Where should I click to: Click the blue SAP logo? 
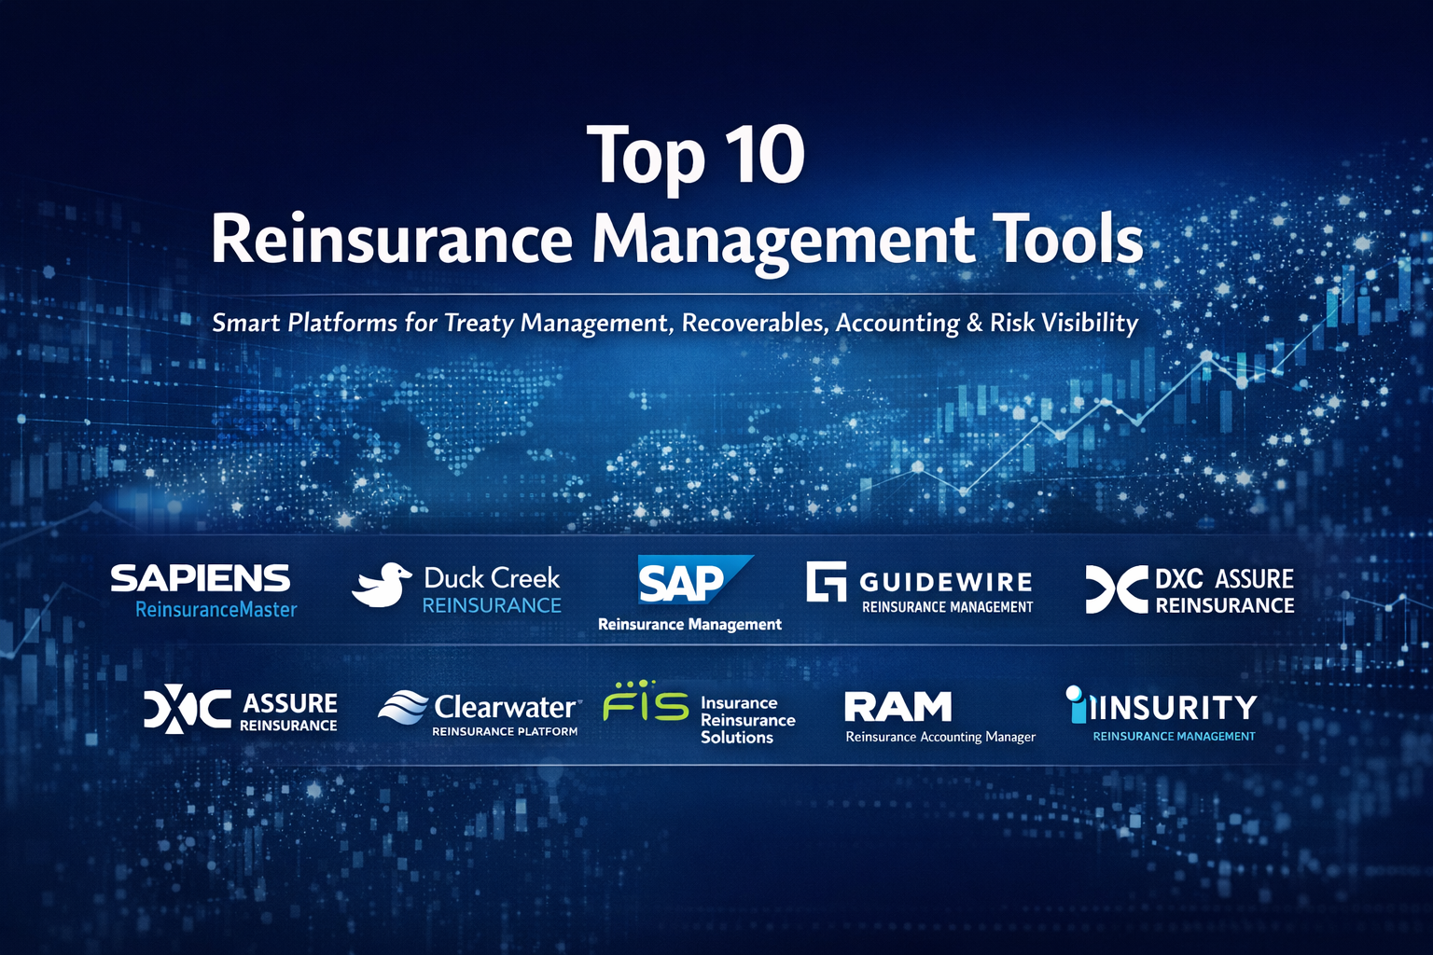pos(689,581)
